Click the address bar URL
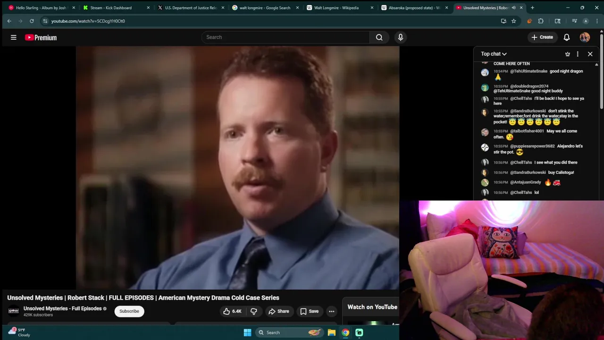604x340 pixels. pos(88,21)
